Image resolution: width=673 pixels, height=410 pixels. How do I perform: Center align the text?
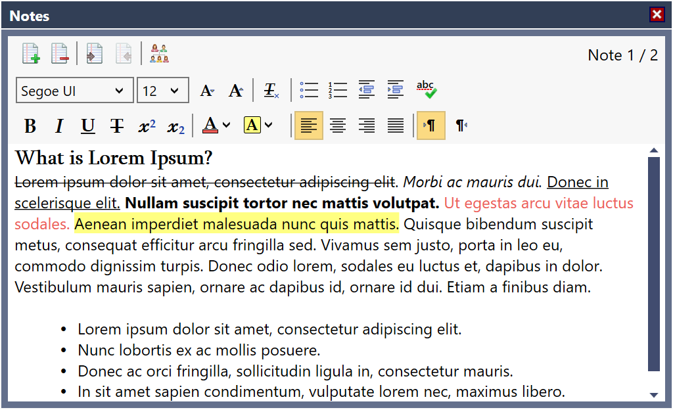338,125
